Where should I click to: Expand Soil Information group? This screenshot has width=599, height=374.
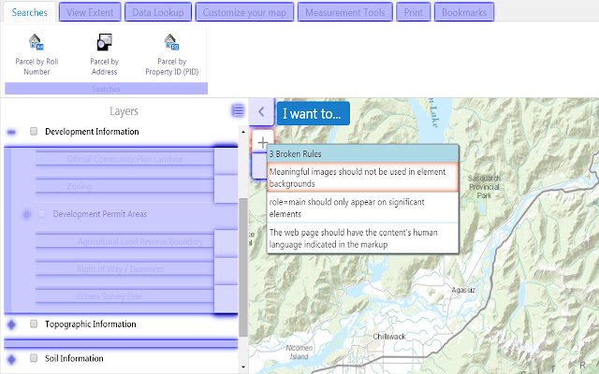(x=11, y=359)
